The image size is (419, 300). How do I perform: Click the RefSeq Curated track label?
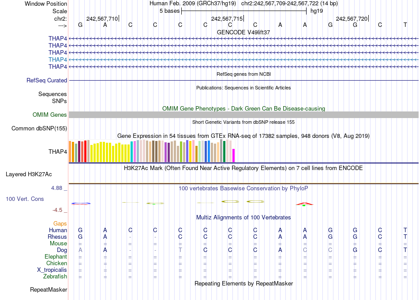(47, 80)
